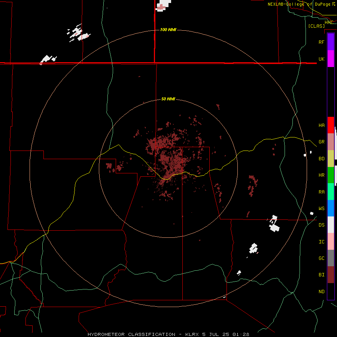
Task: Click the purple RF legend swatch
Action: [x=331, y=42]
